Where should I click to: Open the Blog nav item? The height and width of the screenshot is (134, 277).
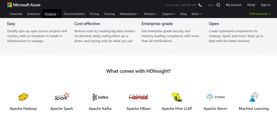coord(184,14)
